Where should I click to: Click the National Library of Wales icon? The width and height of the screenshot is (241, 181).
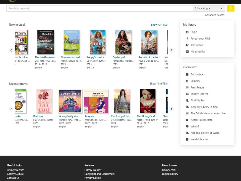[187, 133]
